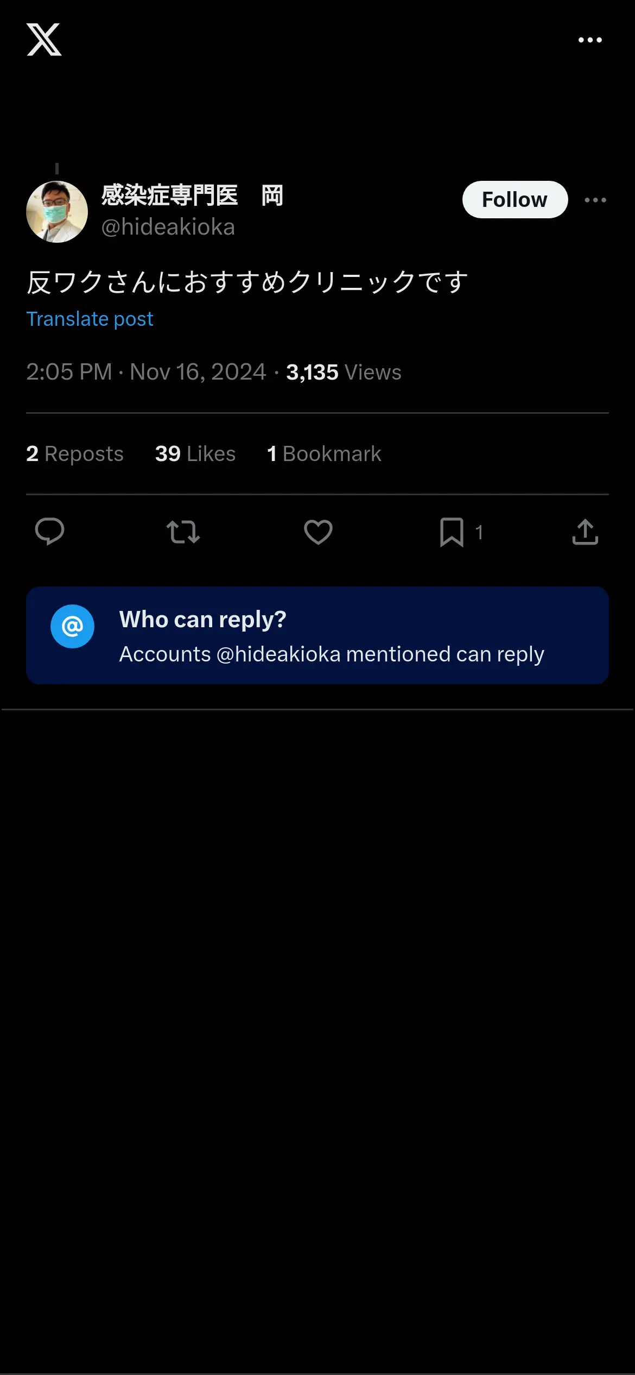Click the doctor's profile avatar picture
The image size is (635, 1375).
57,212
